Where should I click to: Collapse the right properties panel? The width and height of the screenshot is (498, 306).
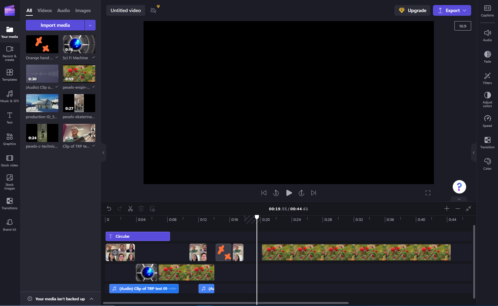(474, 153)
